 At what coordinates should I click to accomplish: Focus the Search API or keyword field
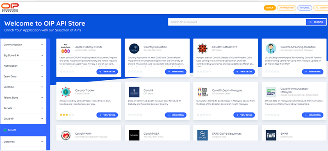coord(237,22)
